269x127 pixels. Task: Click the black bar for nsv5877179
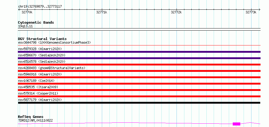pyautogui.click(x=139, y=103)
